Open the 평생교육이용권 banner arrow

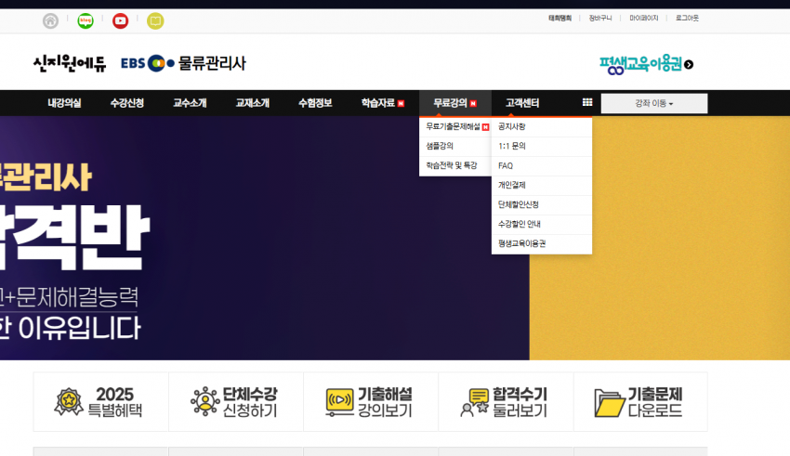coord(689,64)
